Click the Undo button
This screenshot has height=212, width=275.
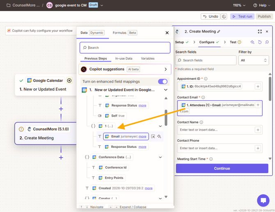211,16
